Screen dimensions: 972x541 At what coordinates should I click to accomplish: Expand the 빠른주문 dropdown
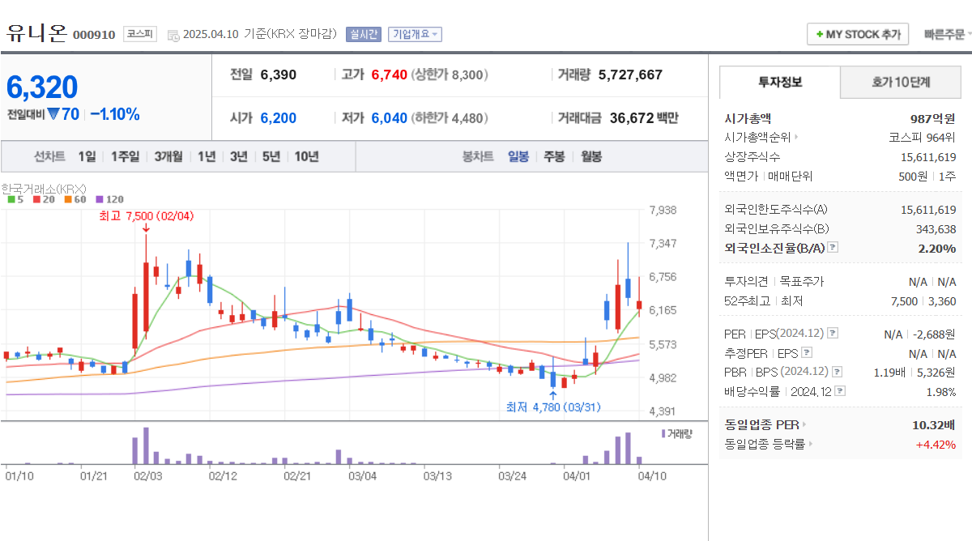click(x=948, y=34)
